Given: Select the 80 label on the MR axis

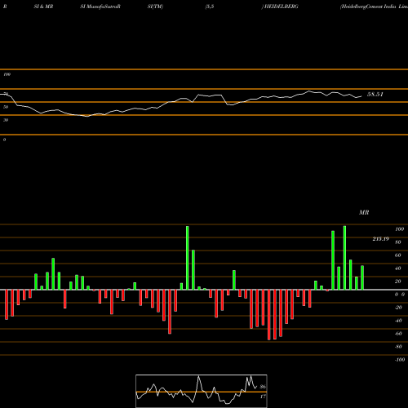Looking at the screenshot, I should tap(398, 242).
